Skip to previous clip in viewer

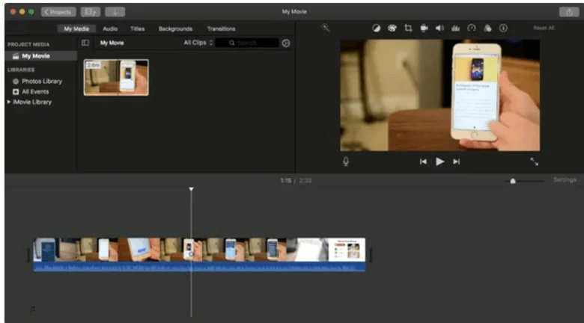coord(423,161)
